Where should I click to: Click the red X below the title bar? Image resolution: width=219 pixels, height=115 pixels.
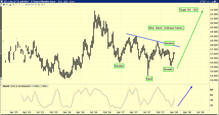tap(1, 4)
